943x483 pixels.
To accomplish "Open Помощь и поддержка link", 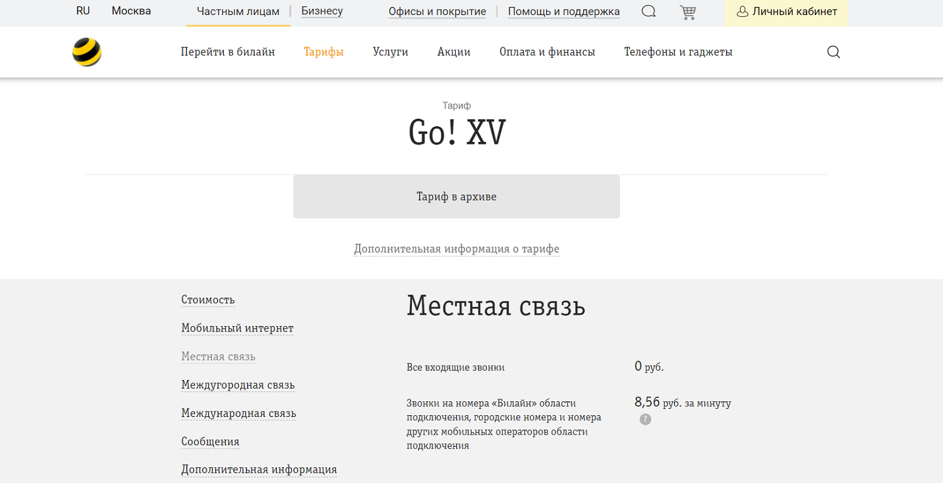I will coord(564,11).
